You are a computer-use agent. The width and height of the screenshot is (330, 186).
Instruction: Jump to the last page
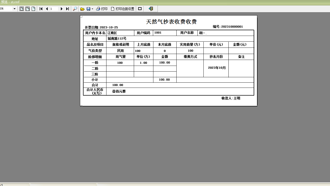[x=68, y=9]
